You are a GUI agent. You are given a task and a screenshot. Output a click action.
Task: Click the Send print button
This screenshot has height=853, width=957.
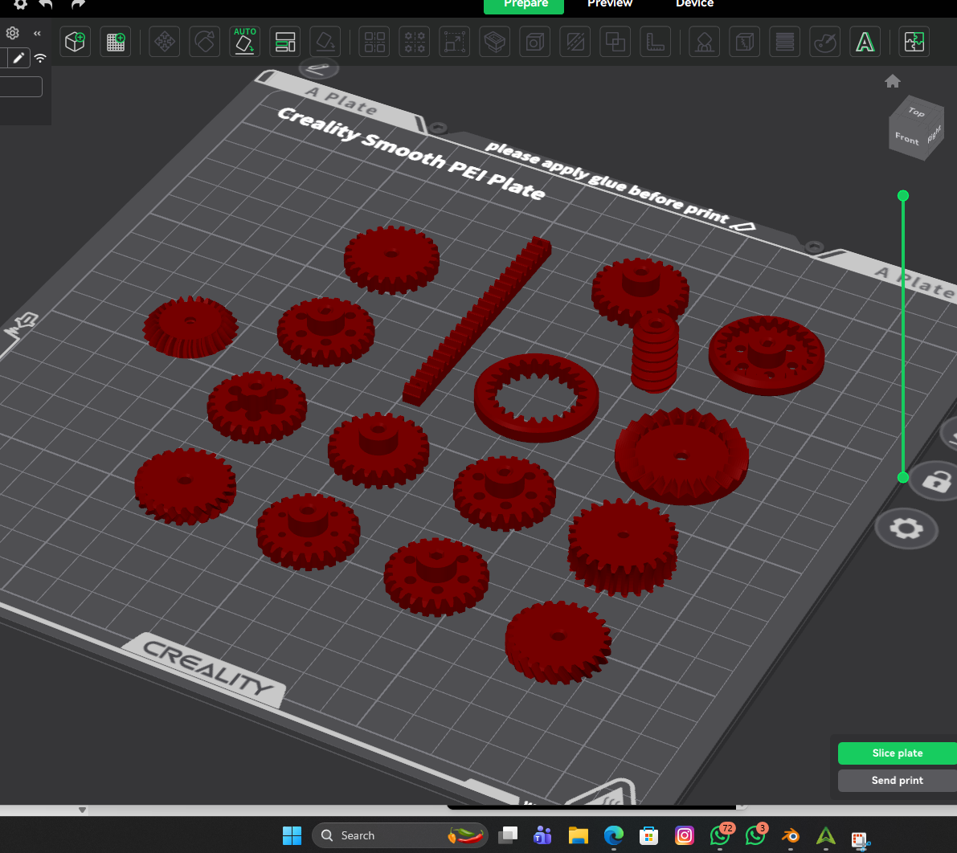[897, 780]
